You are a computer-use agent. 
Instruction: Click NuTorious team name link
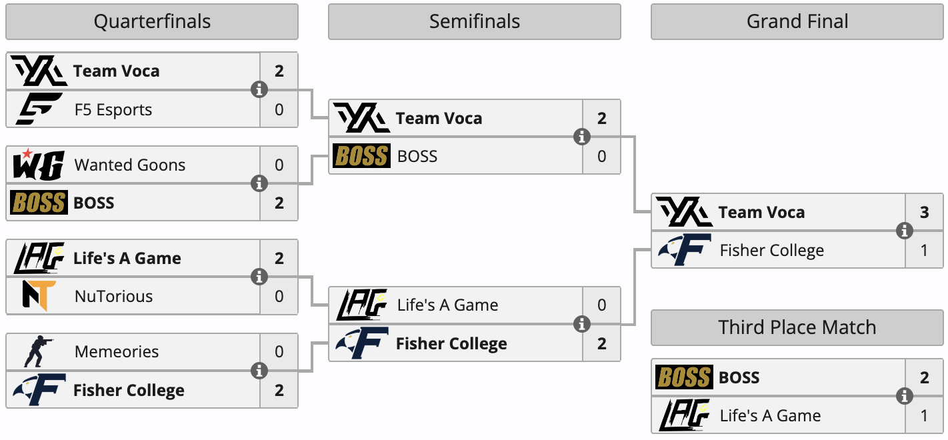click(113, 296)
